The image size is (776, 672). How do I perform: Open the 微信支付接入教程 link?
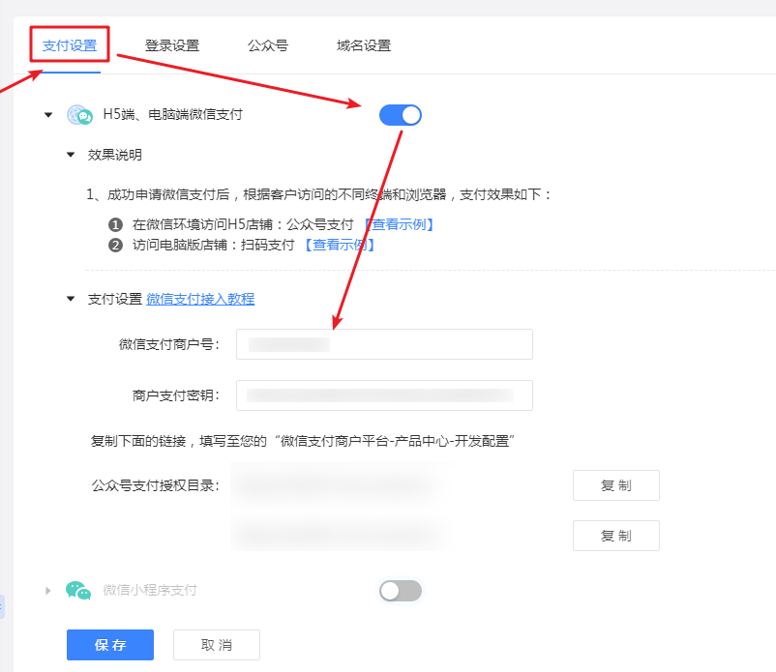pos(200,299)
